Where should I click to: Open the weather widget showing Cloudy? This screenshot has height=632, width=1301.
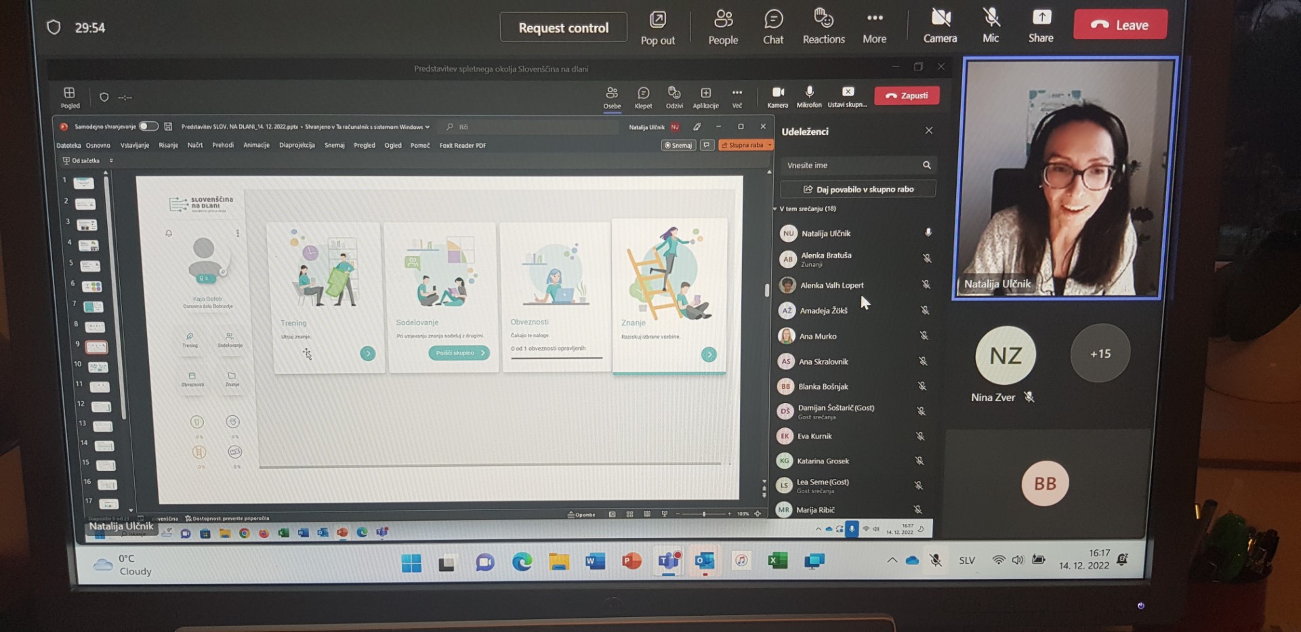pos(123,565)
